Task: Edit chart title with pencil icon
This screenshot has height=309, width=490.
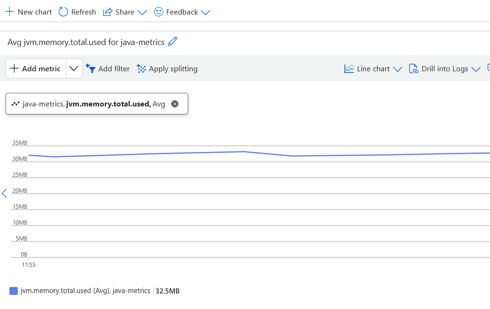Action: [x=173, y=42]
